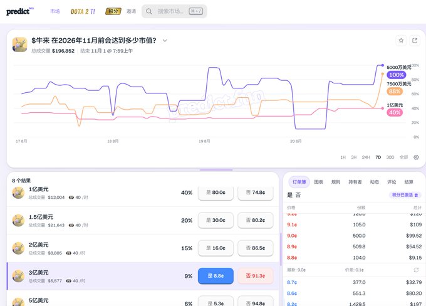The image size is (426, 306).
Task: Click the panel resize handle below the chart
Action: click(216, 170)
